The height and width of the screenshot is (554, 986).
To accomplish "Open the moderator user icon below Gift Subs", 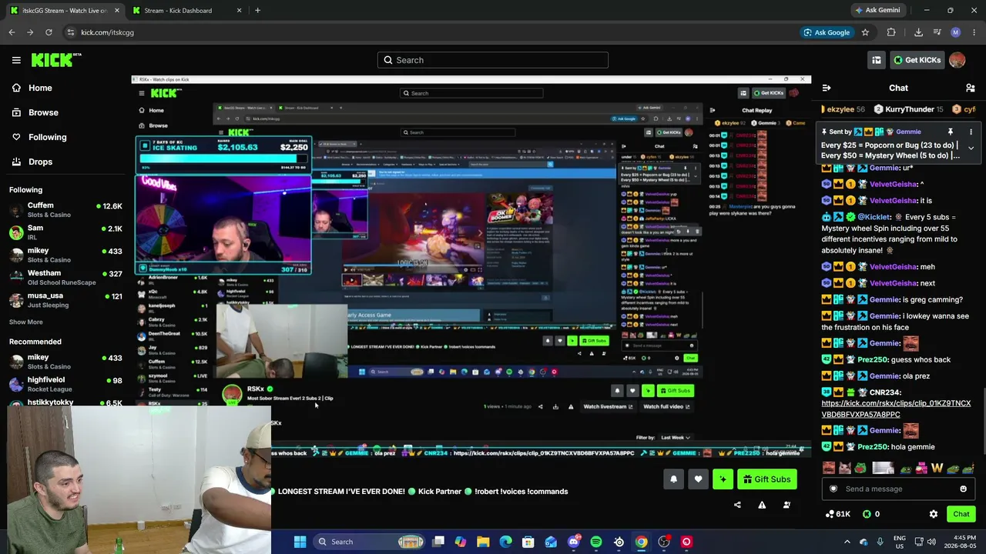I will click(786, 505).
